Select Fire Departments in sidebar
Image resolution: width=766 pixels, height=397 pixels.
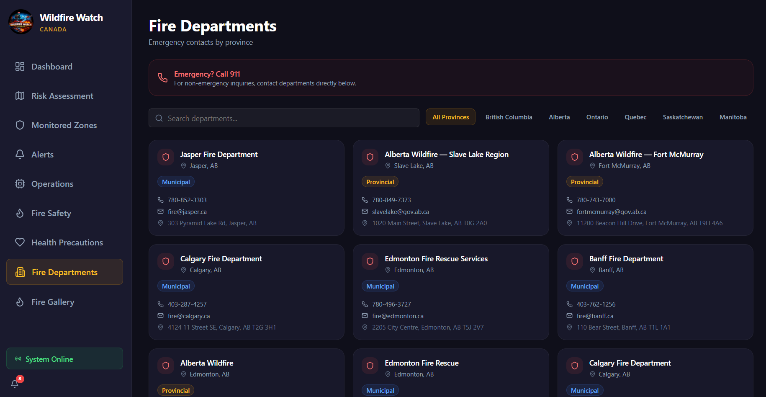[x=65, y=272]
